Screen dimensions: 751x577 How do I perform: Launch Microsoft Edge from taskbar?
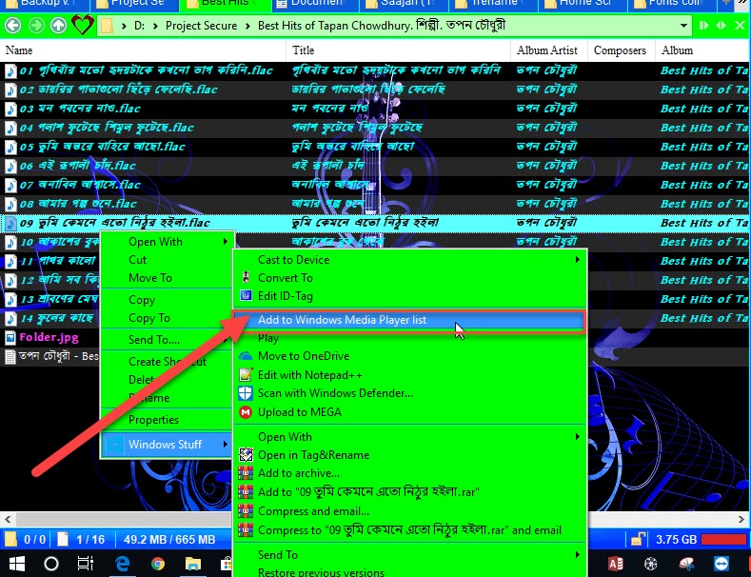122,564
